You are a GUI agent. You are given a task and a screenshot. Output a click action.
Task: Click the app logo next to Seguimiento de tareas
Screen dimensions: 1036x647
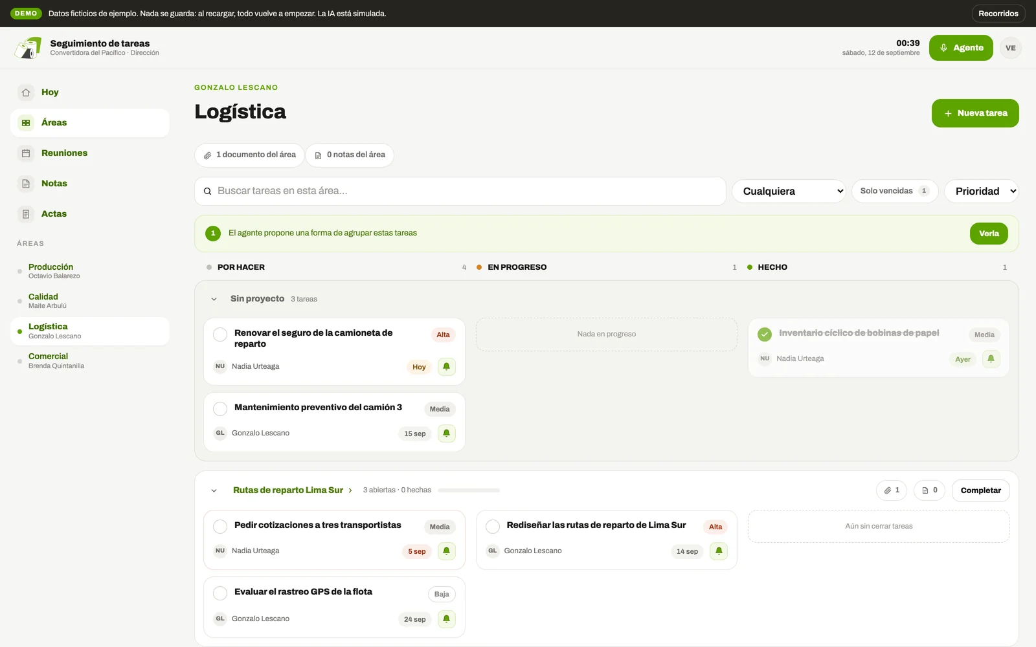coord(28,48)
